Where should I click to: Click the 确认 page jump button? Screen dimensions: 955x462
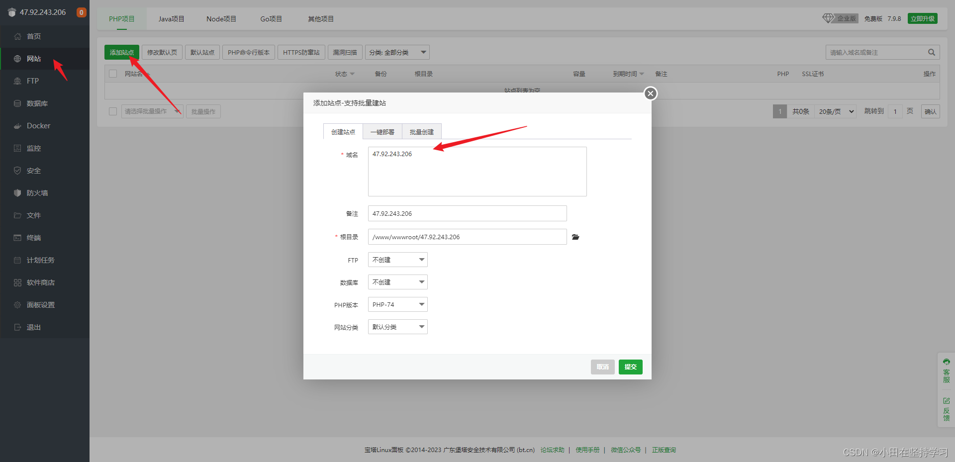click(931, 111)
